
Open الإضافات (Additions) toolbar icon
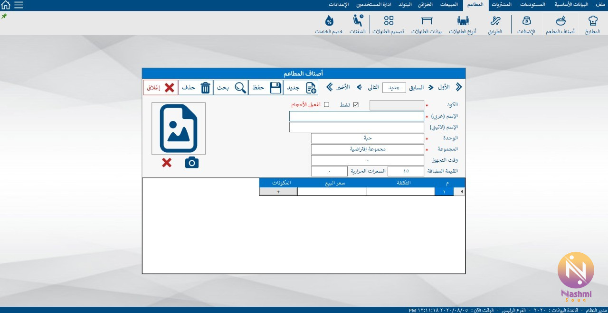pos(526,21)
